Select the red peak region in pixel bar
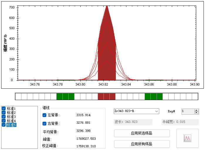This screenshot has width=205, height=150. coord(106,97)
